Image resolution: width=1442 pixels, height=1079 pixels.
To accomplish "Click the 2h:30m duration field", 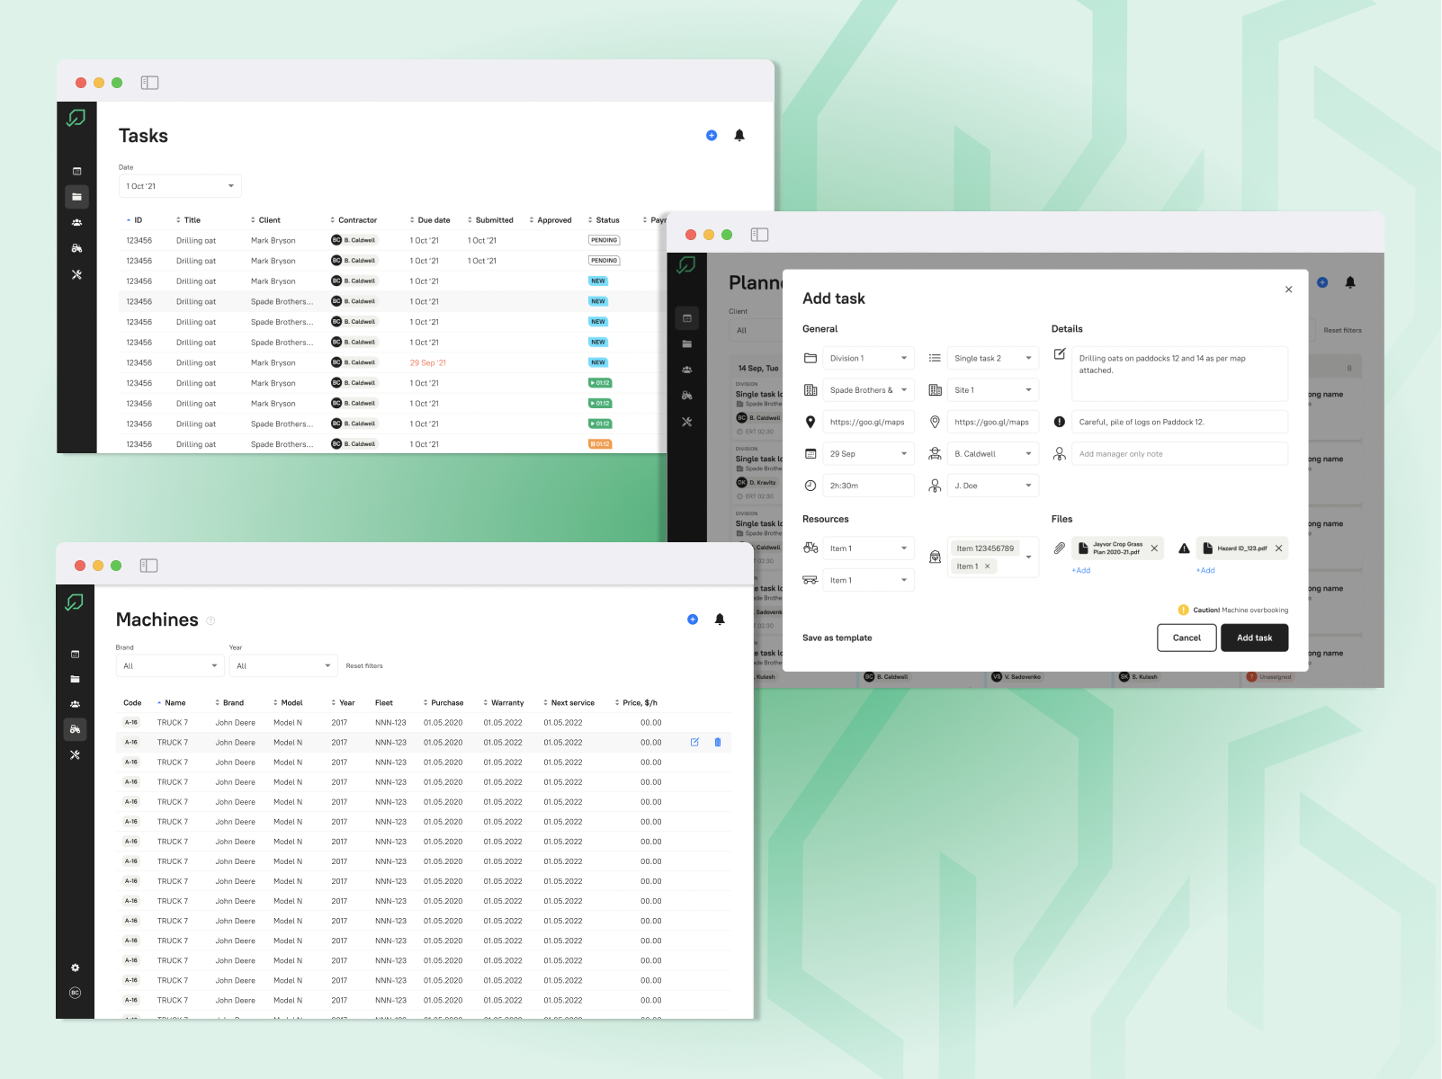I will pyautogui.click(x=868, y=486).
